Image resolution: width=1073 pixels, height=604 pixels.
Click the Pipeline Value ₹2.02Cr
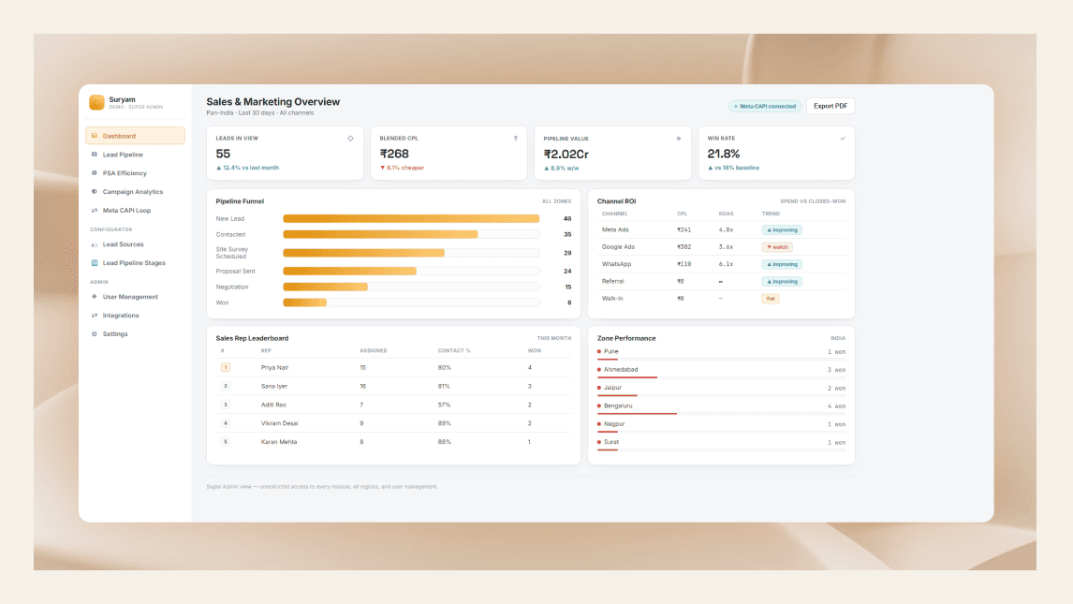click(566, 154)
